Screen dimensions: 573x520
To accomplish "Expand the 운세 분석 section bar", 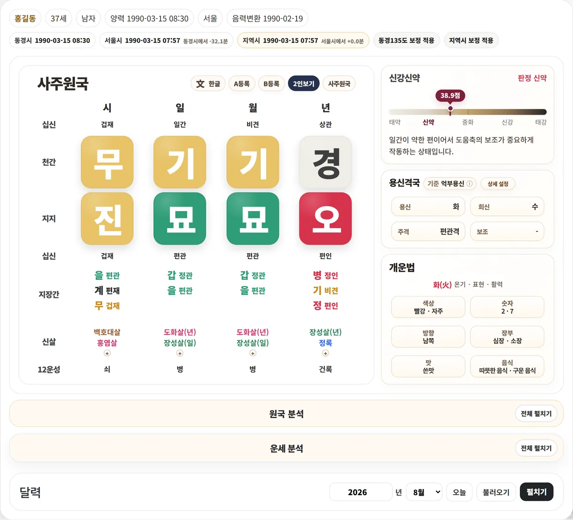I will [286, 448].
